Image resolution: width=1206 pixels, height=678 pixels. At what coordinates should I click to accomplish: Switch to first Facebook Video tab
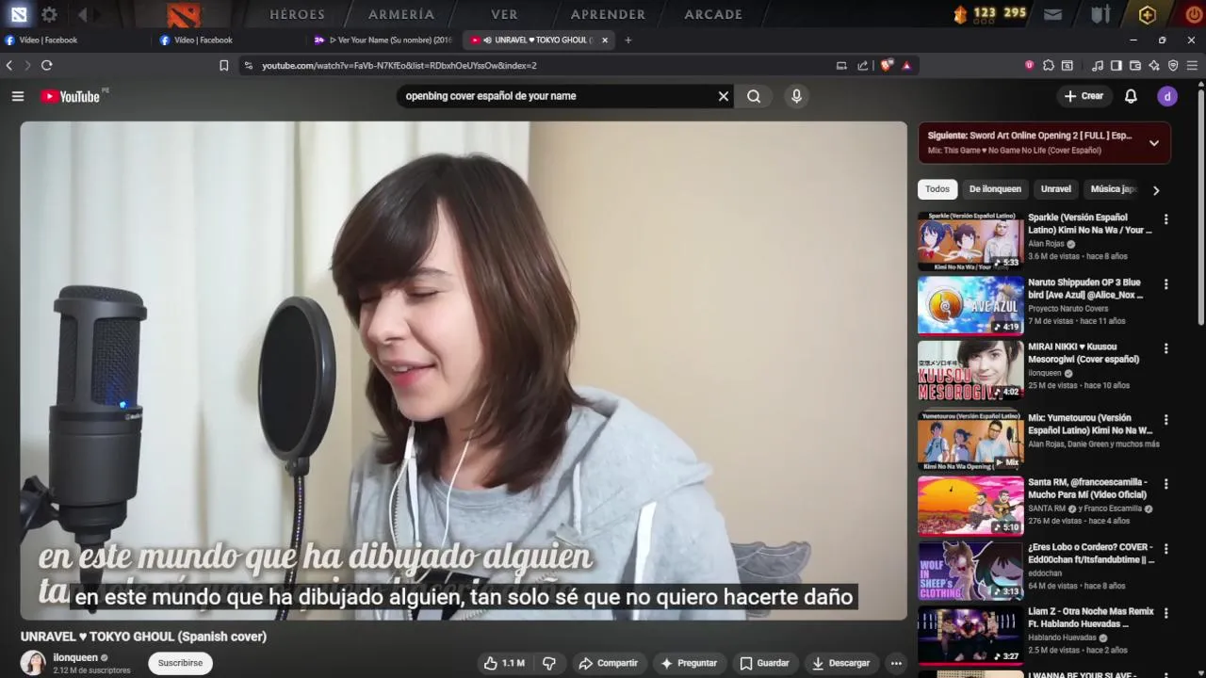click(75, 40)
